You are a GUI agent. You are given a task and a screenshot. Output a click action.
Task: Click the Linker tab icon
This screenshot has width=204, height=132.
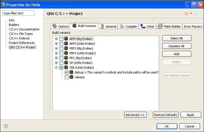[143, 26]
